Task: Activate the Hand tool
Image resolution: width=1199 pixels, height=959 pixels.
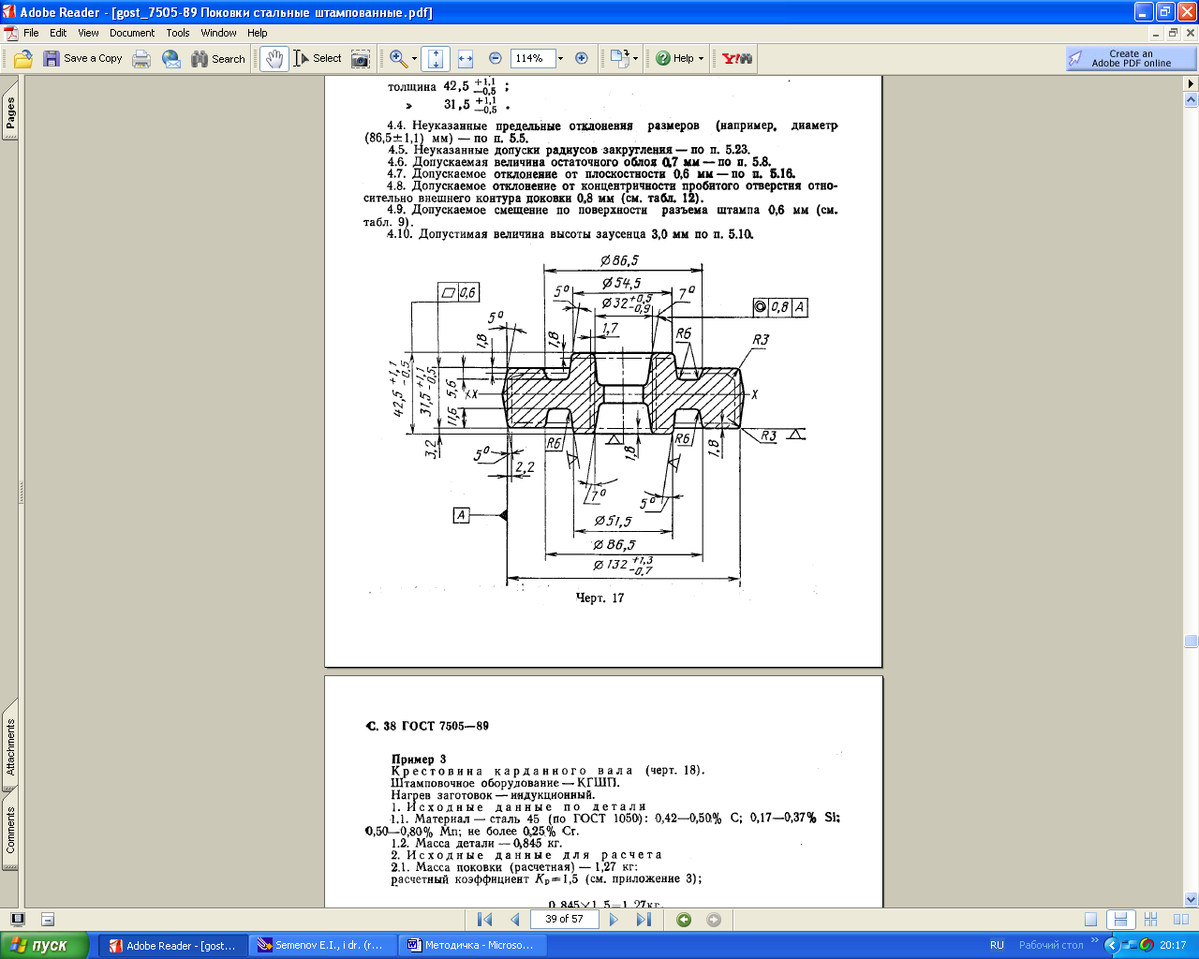Action: 274,59
